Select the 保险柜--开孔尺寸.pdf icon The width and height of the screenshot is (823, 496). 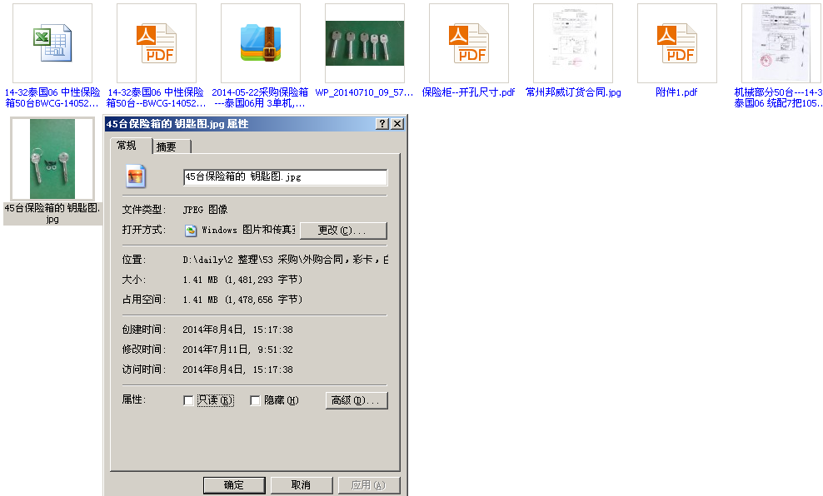(x=468, y=43)
